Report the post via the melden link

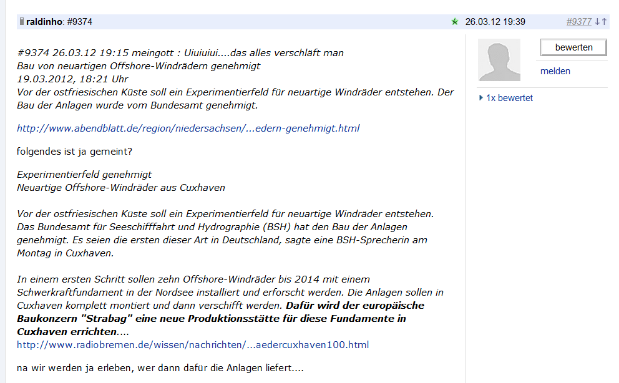point(555,70)
